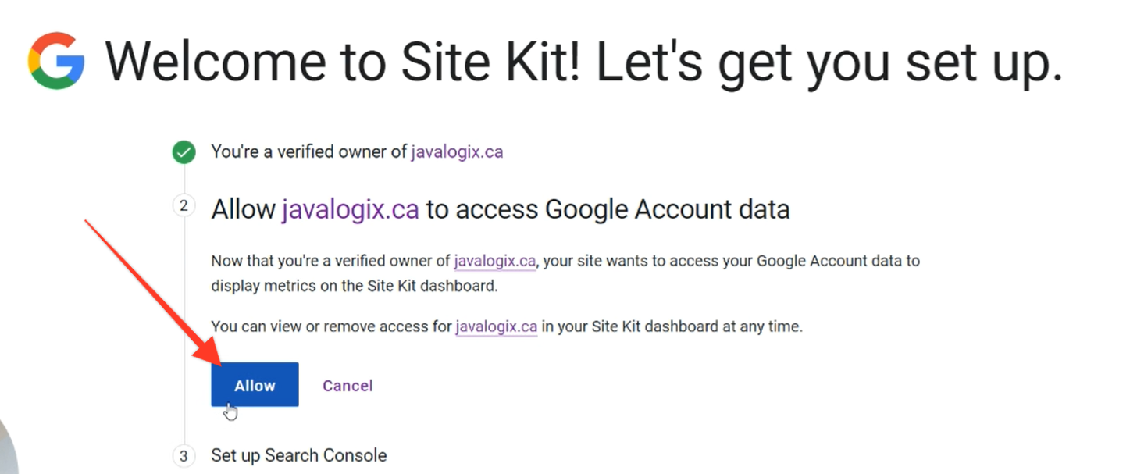Follow javalogix.ca link in 'Now that you're' paragraph
Viewport: 1137px width, 474px height.
click(x=495, y=261)
